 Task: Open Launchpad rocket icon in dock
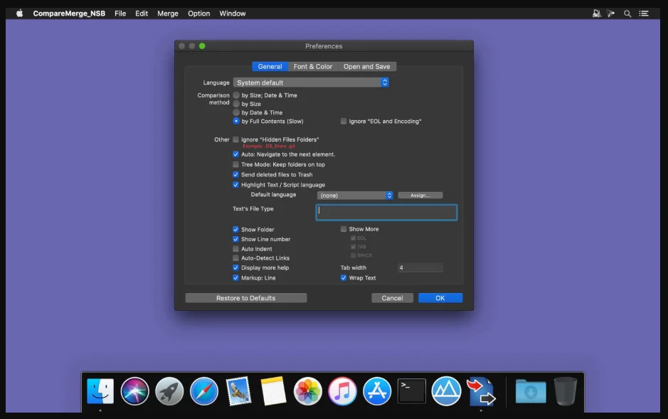[x=169, y=391]
